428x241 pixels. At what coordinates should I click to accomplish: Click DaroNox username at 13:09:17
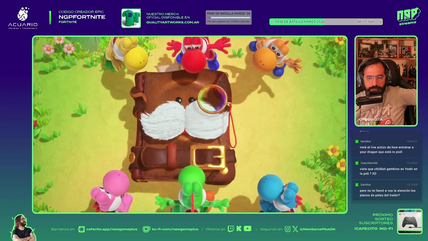pyautogui.click(x=365, y=142)
